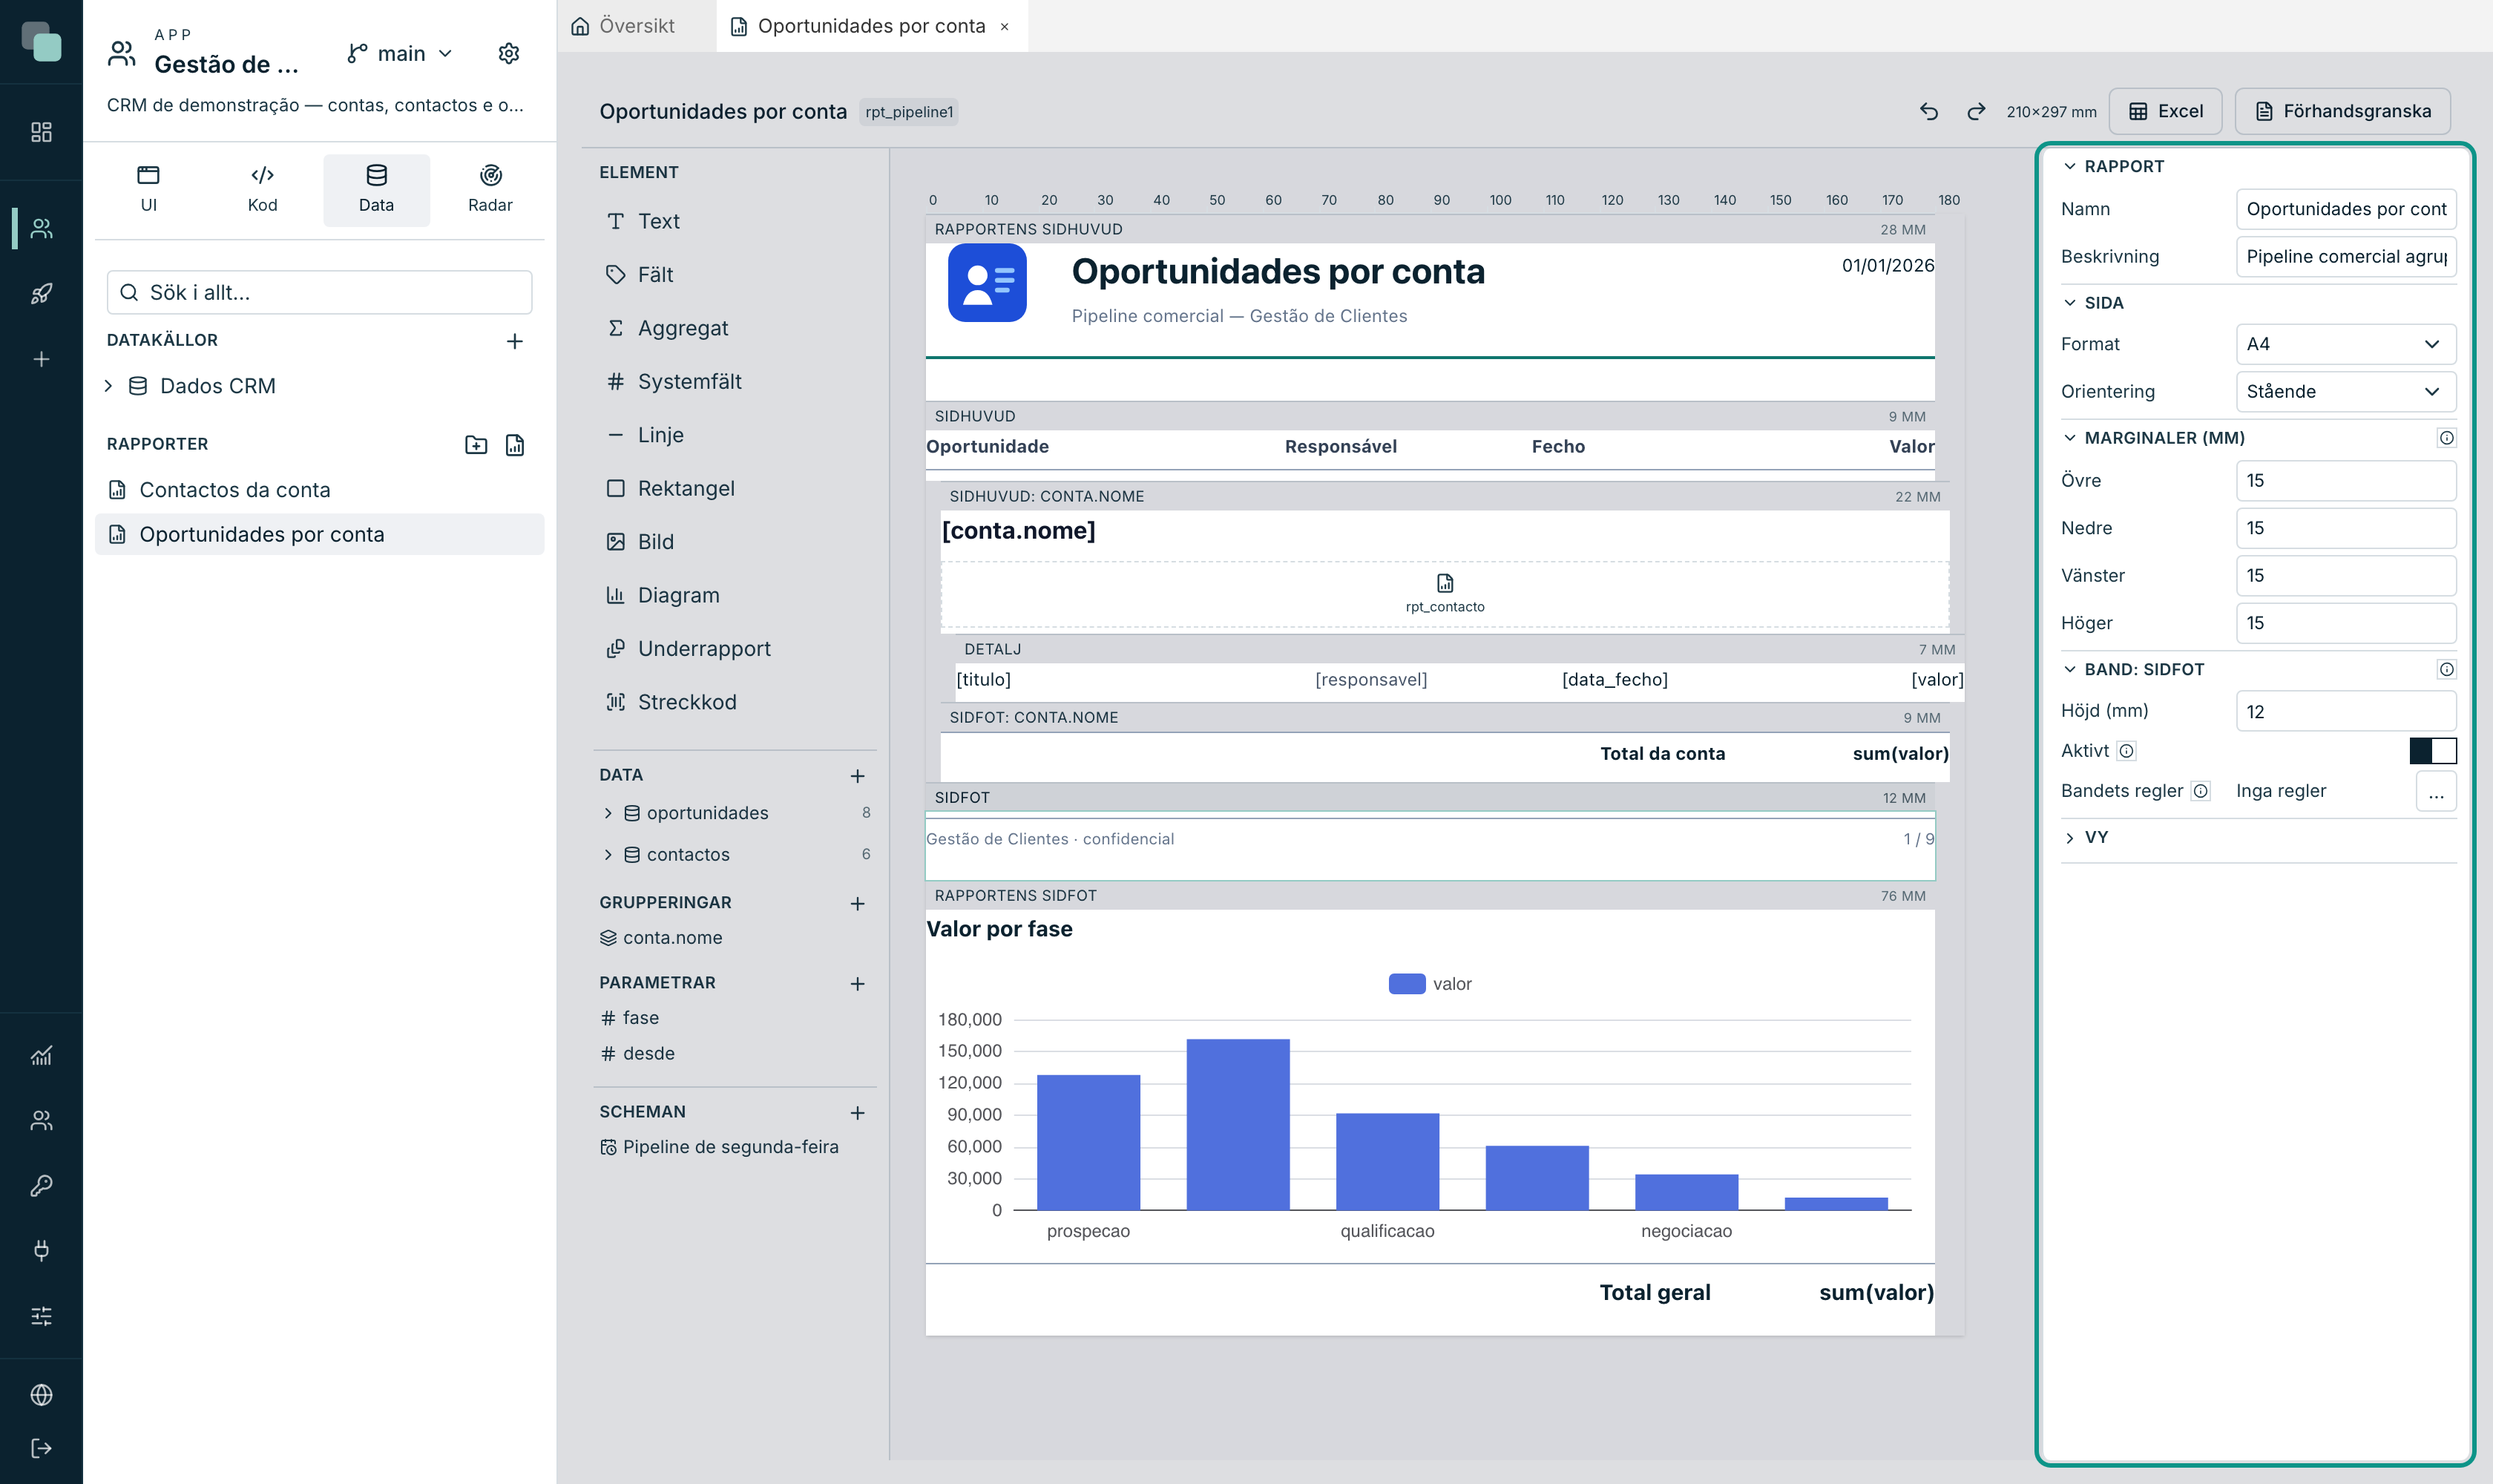The height and width of the screenshot is (1484, 2493).
Task: Add a new DATA set with plus
Action: coord(857,776)
